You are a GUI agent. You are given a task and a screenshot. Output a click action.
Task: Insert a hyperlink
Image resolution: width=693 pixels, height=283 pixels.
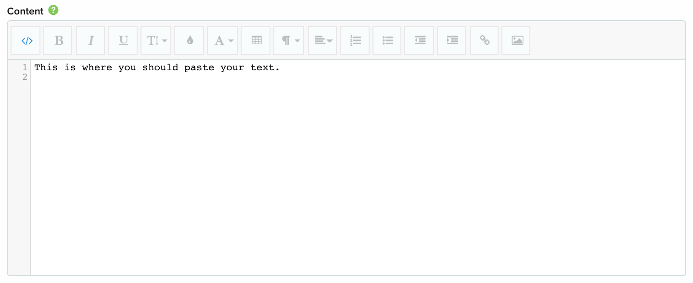click(x=484, y=40)
